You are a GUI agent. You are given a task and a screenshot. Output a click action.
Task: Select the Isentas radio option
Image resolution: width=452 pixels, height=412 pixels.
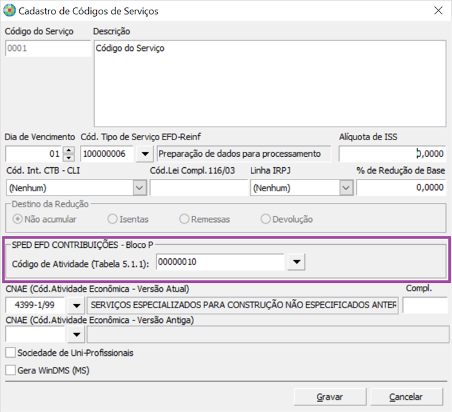(112, 219)
